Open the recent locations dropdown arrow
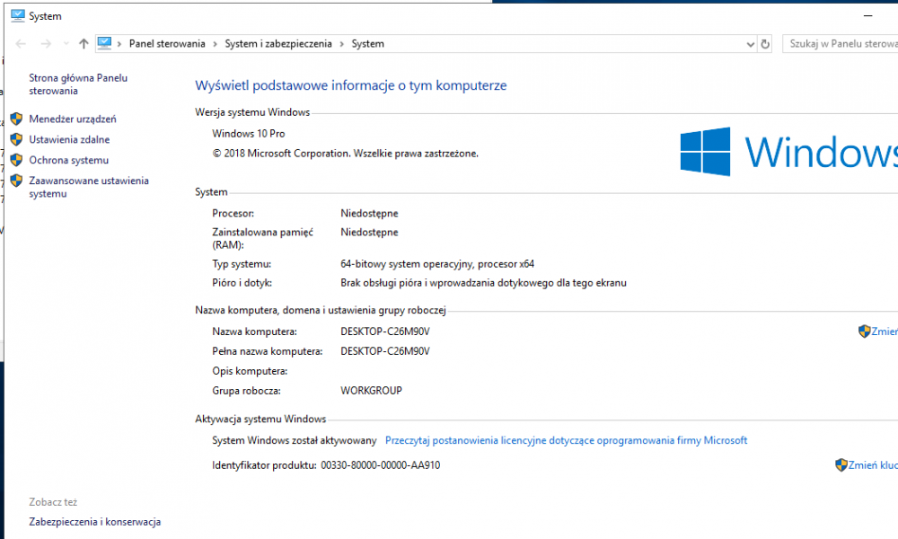Viewport: 898px width, 539px height. (65, 44)
